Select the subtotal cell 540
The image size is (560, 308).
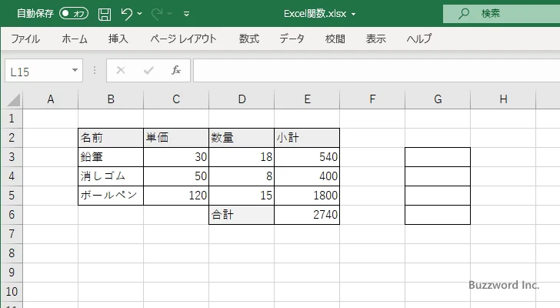pyautogui.click(x=307, y=157)
